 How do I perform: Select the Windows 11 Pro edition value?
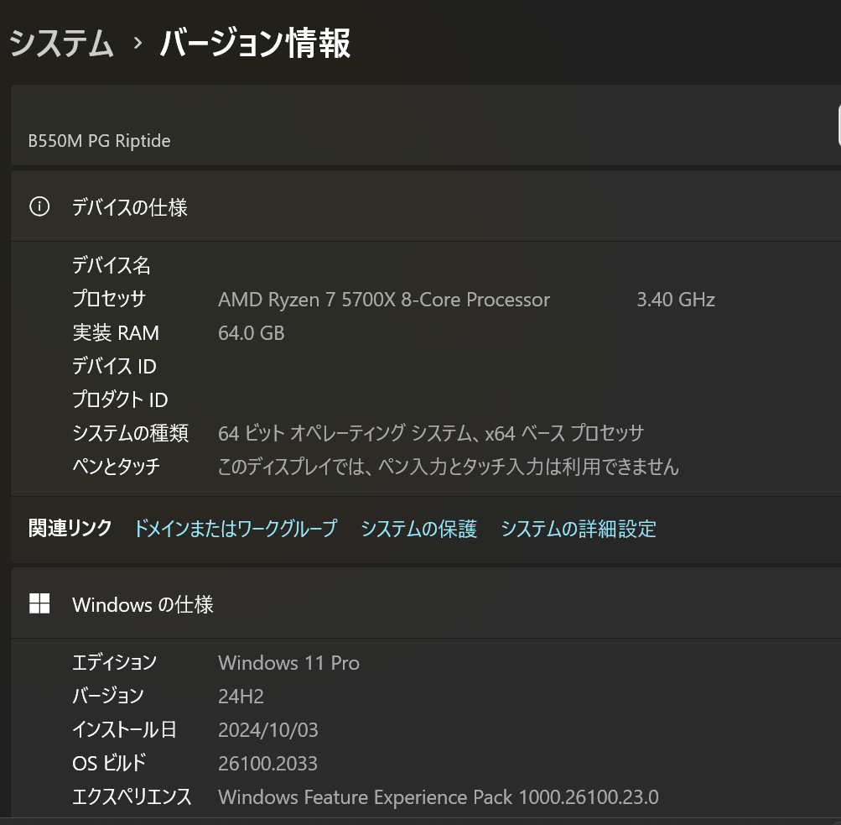pyautogui.click(x=288, y=662)
